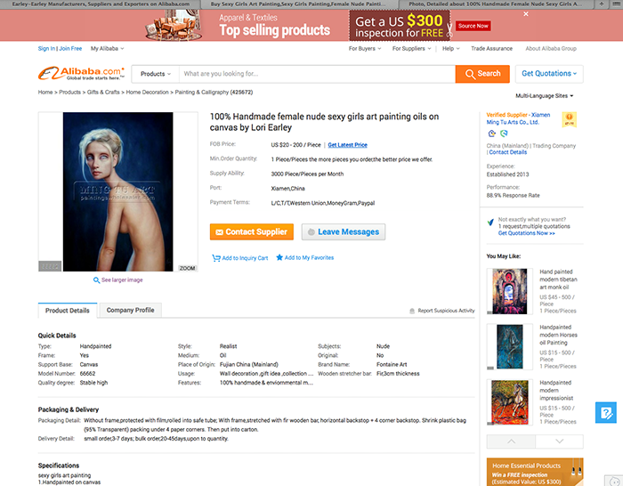The width and height of the screenshot is (623, 486).
Task: Click the ZOOM icon on product image
Action: (x=187, y=268)
